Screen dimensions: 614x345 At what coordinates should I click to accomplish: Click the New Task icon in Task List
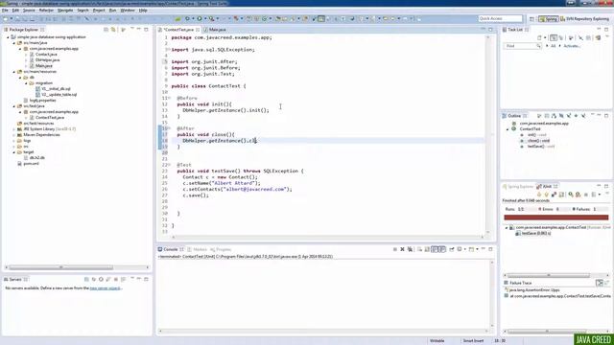pos(539,37)
